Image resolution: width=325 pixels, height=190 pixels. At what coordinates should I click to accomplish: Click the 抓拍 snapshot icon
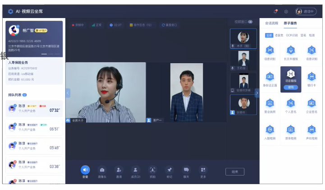coord(152,170)
